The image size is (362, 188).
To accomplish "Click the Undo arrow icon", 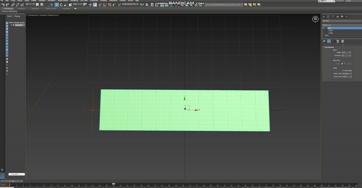I will point(3,5).
